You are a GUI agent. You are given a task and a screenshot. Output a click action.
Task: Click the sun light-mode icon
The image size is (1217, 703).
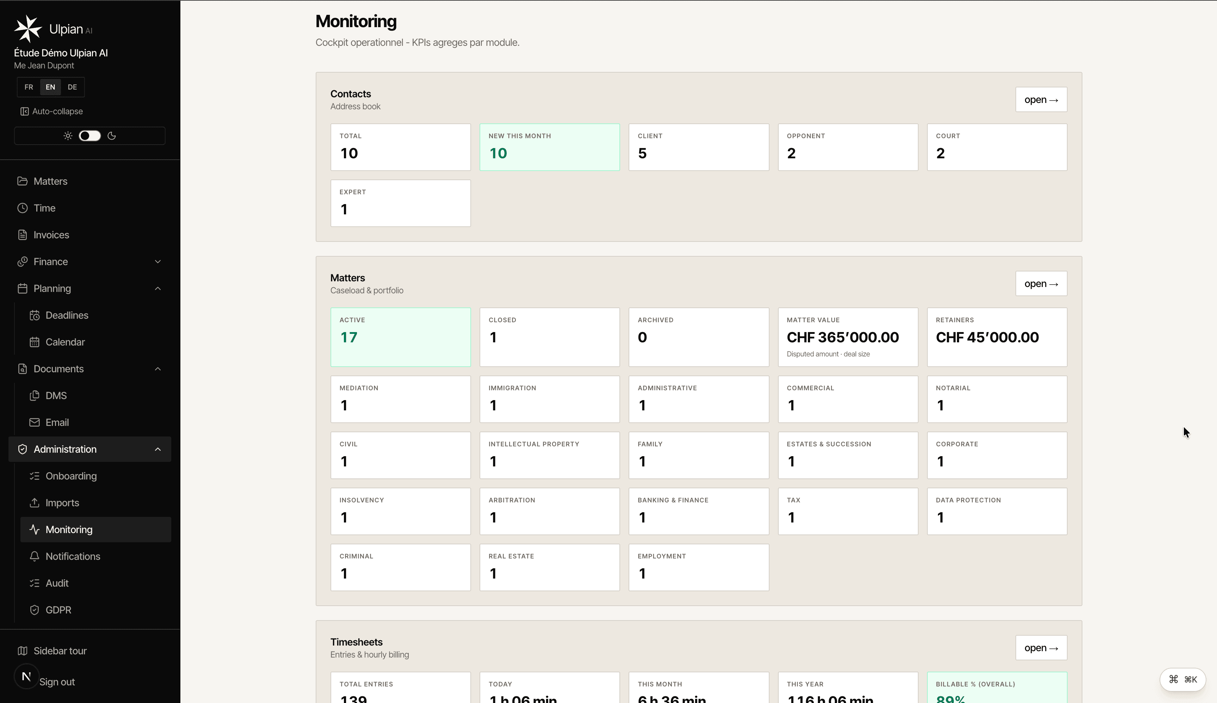68,136
